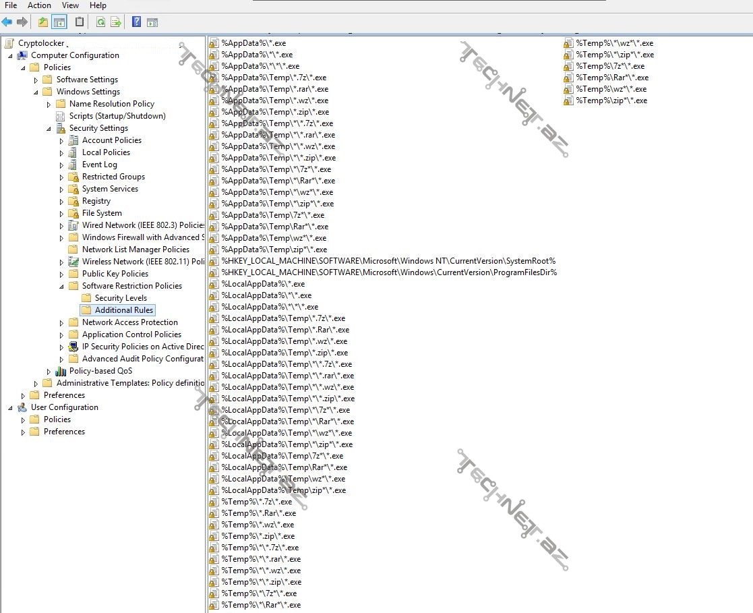
Task: Select Policy-based QoS tree item
Action: (x=100, y=371)
